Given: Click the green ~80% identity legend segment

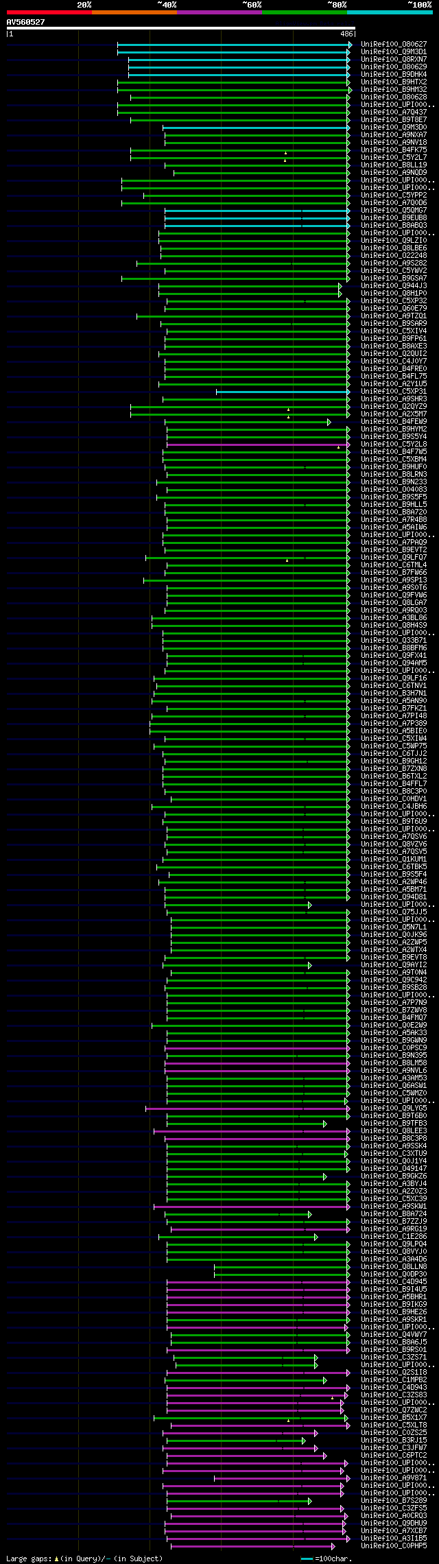Looking at the screenshot, I should pos(305,12).
